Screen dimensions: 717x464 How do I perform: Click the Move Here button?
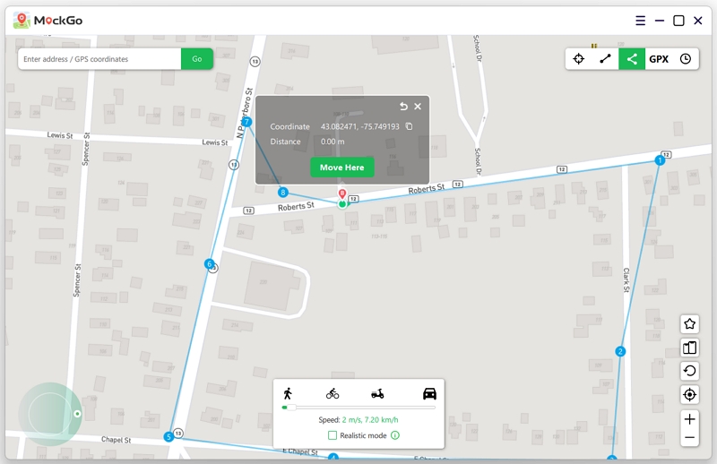342,168
